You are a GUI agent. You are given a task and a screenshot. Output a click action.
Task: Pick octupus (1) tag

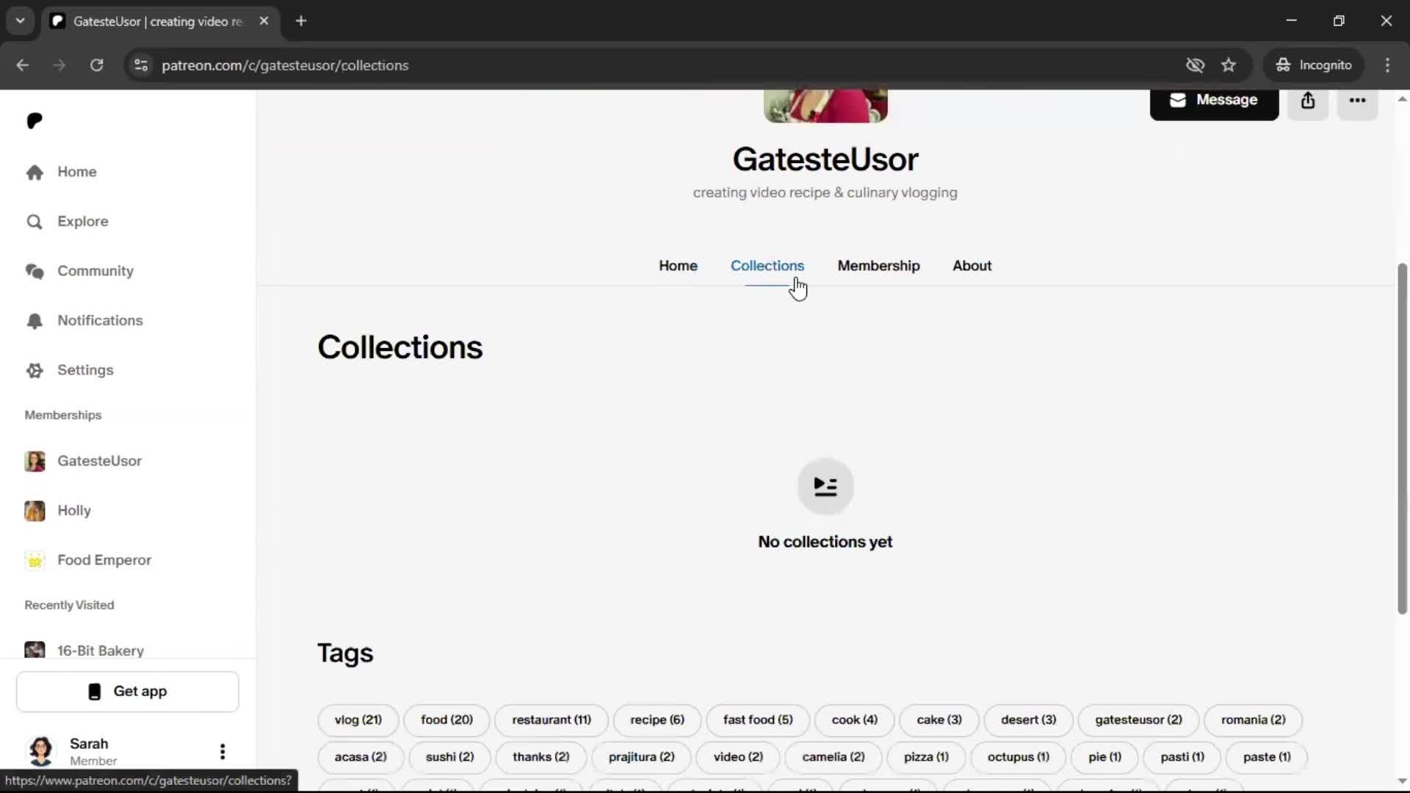click(1018, 757)
